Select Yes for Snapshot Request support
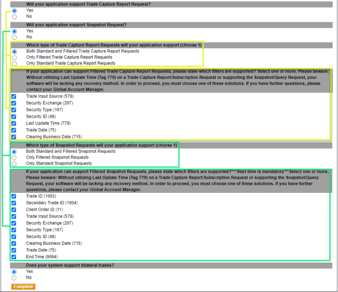This screenshot has height=292, width=338. [14, 31]
